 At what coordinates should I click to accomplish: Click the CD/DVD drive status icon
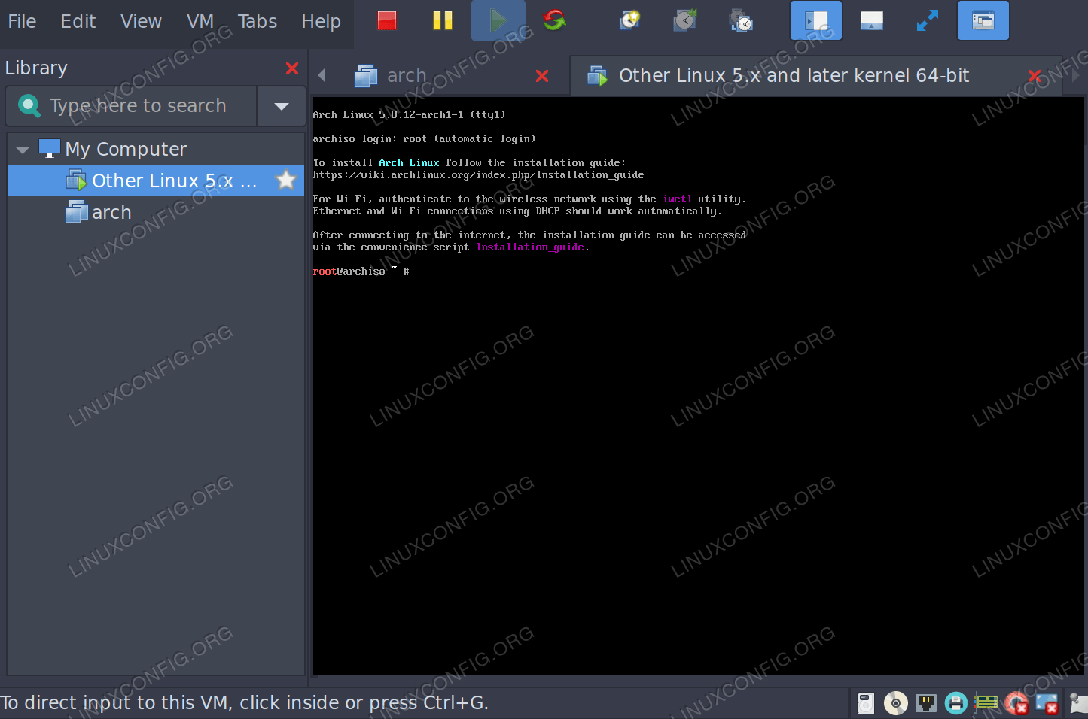(896, 703)
